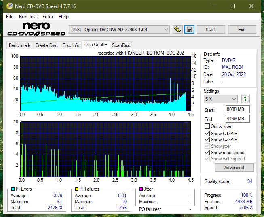
Task: Click the Start button
Action: [x=211, y=30]
